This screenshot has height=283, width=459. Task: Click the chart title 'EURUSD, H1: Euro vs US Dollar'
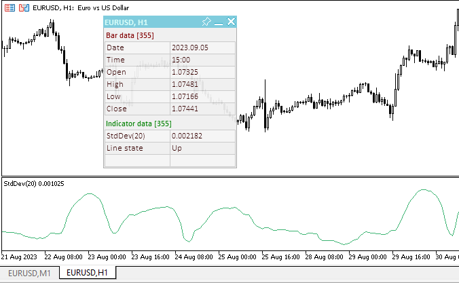[81, 8]
